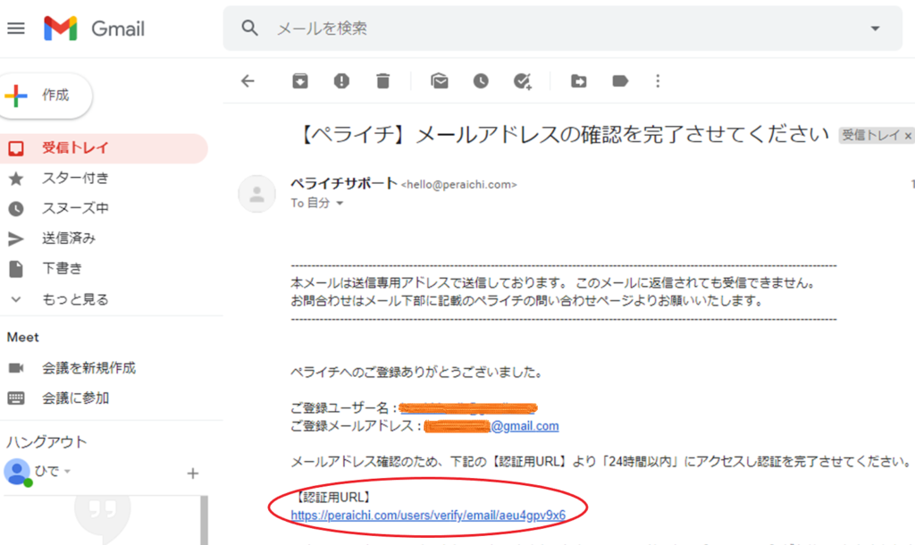Archive this email

pos(300,81)
